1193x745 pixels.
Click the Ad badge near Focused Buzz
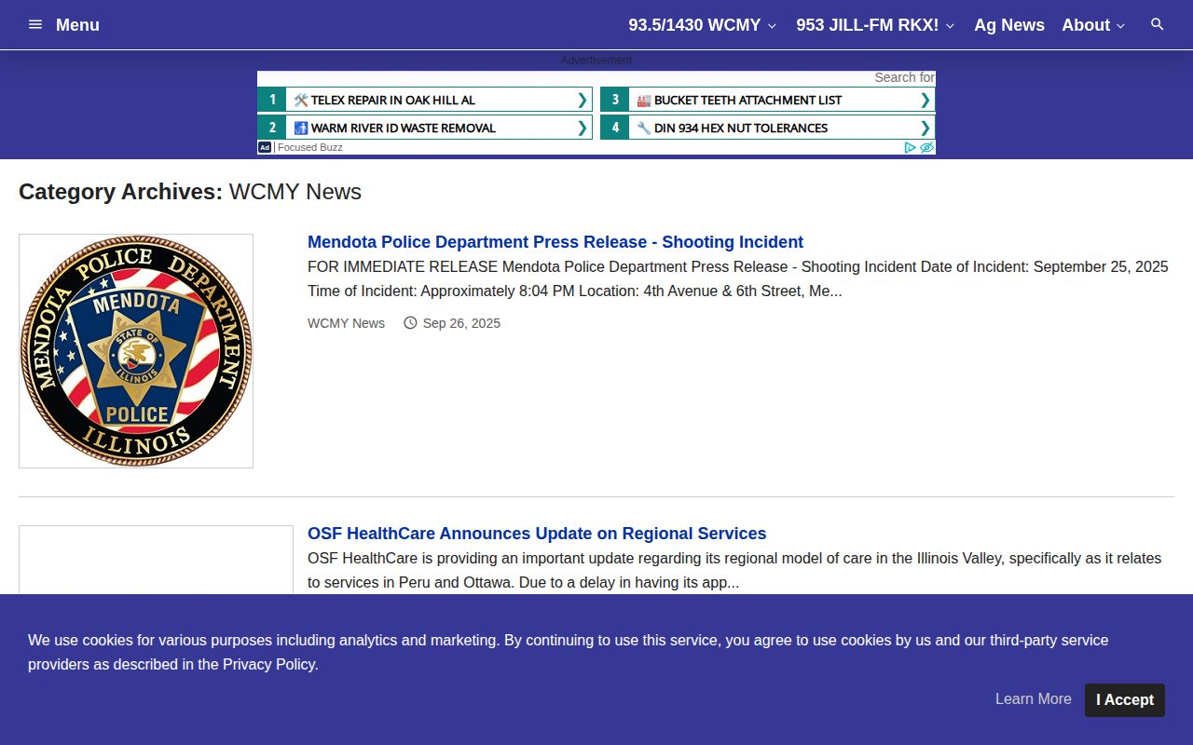tap(265, 147)
